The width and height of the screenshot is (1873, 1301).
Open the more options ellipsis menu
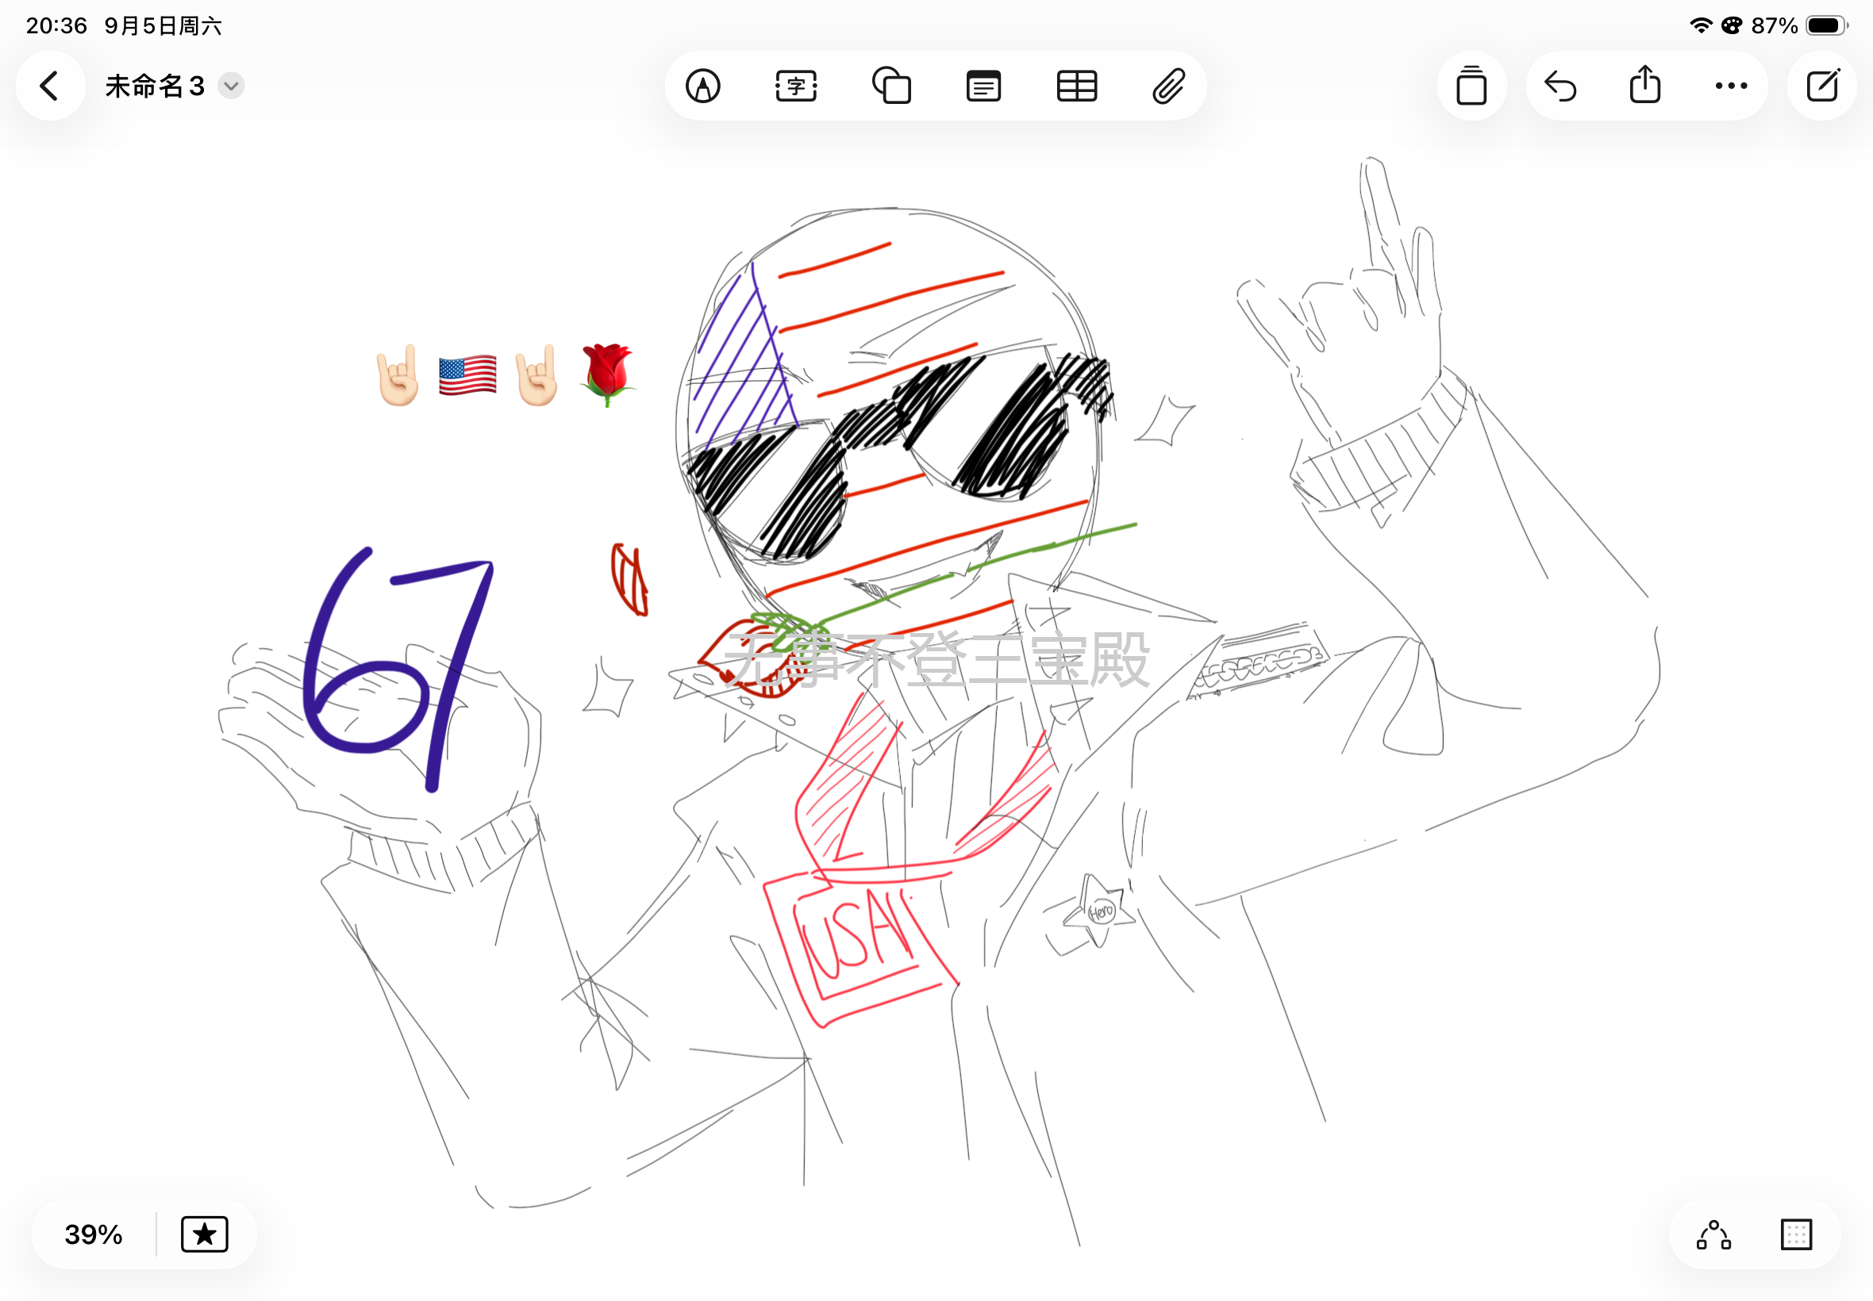tap(1730, 86)
